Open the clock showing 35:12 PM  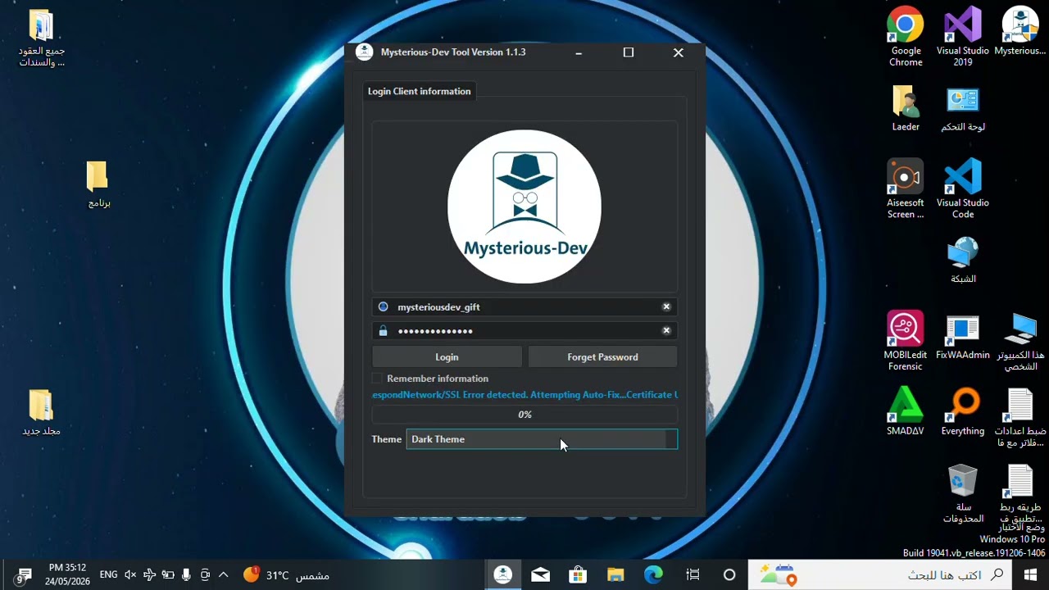67,574
